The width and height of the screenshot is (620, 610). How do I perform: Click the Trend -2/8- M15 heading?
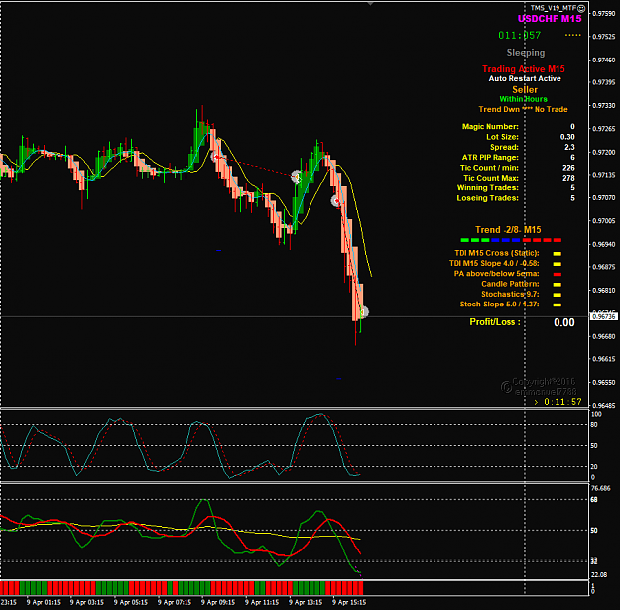point(508,230)
